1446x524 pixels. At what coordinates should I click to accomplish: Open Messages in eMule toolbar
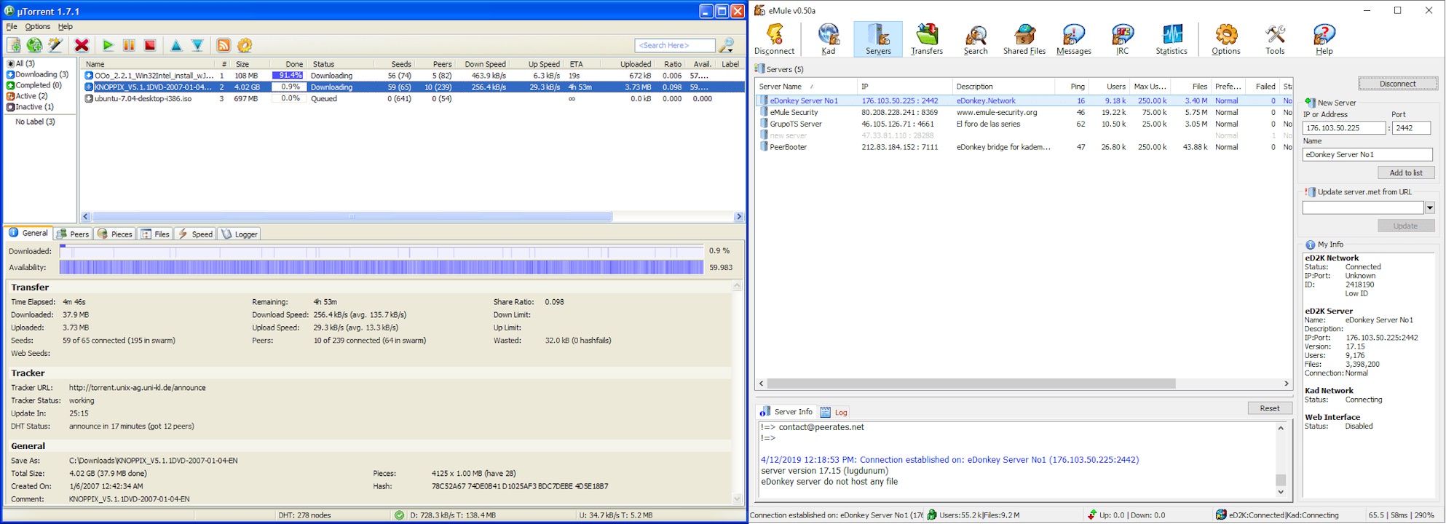pos(1074,39)
